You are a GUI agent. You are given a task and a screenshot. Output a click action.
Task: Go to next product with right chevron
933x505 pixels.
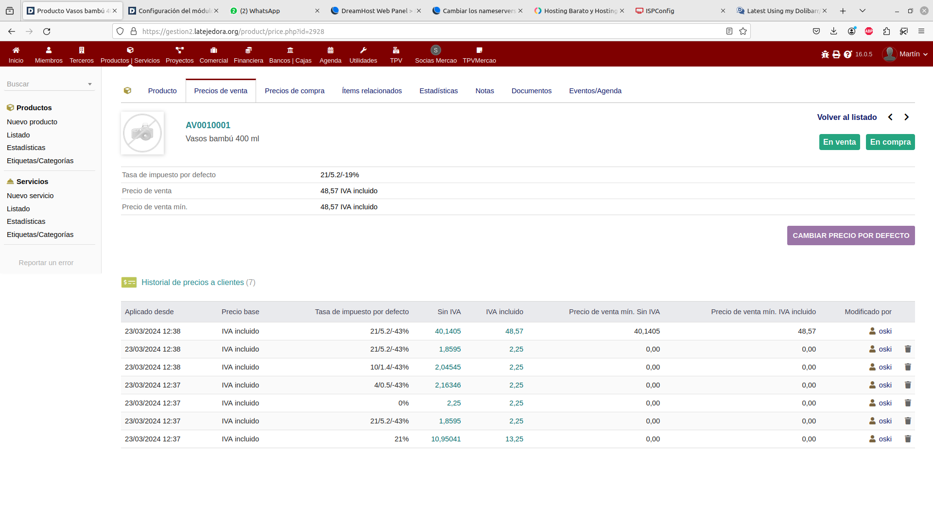[906, 117]
